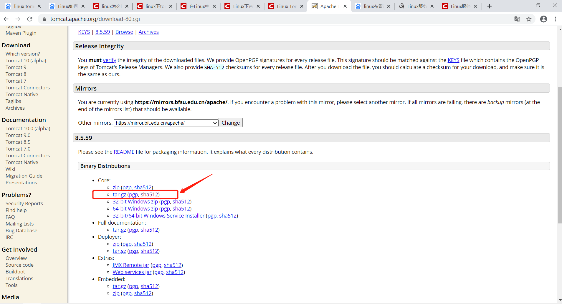Close the 'linux tom' first tab
Screen dimensions: 562x304
[x=39, y=6]
